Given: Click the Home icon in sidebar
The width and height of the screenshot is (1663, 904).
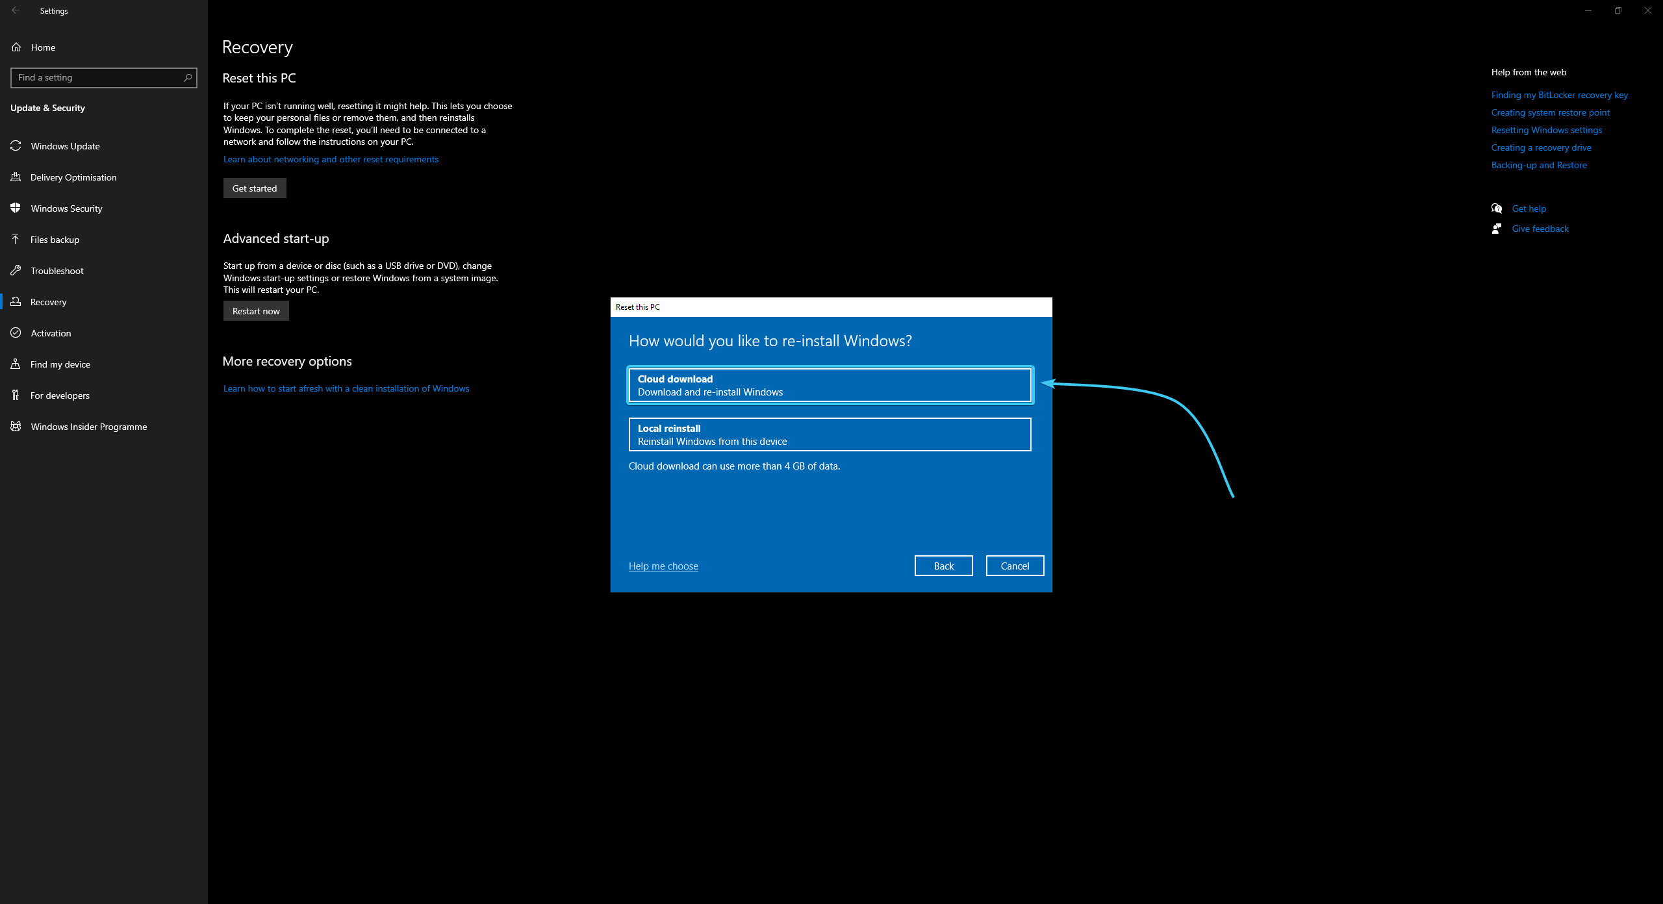Looking at the screenshot, I should tap(16, 47).
